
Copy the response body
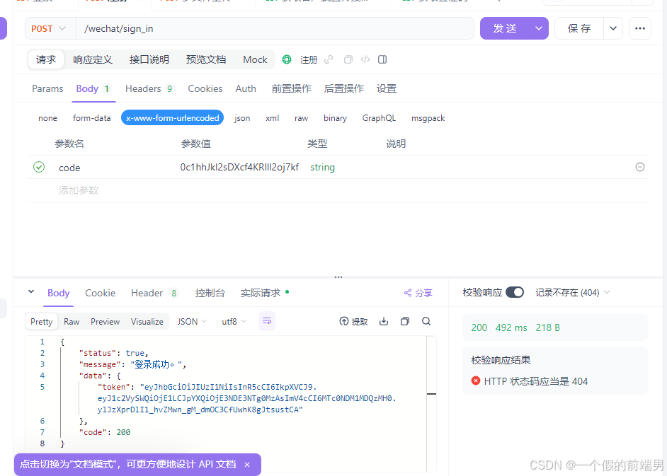(405, 321)
